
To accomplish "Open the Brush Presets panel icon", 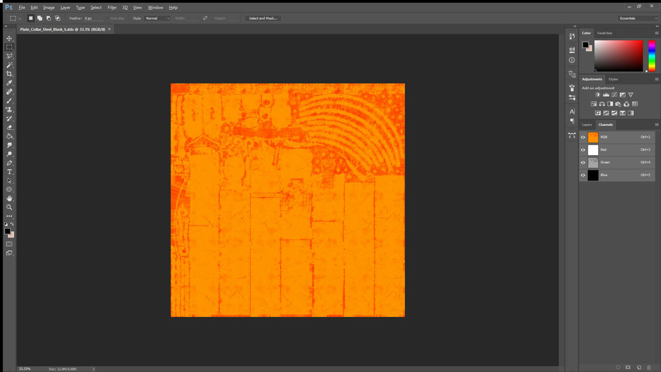I will coord(572,97).
